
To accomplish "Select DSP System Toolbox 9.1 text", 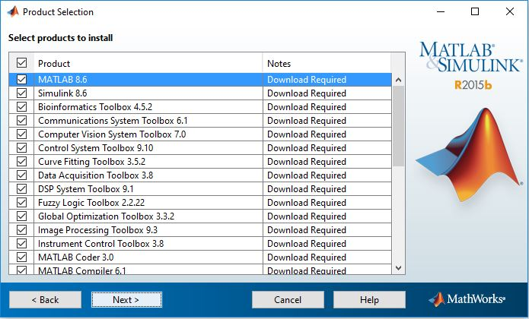I will tap(86, 189).
